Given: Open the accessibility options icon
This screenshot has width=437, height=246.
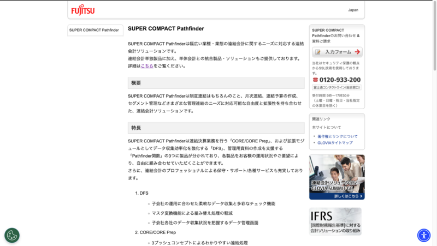Looking at the screenshot, I should point(424,235).
